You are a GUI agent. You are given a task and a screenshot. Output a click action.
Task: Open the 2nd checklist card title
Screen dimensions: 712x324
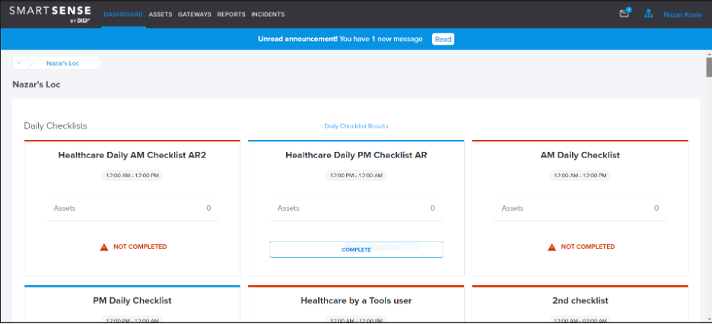[580, 300]
